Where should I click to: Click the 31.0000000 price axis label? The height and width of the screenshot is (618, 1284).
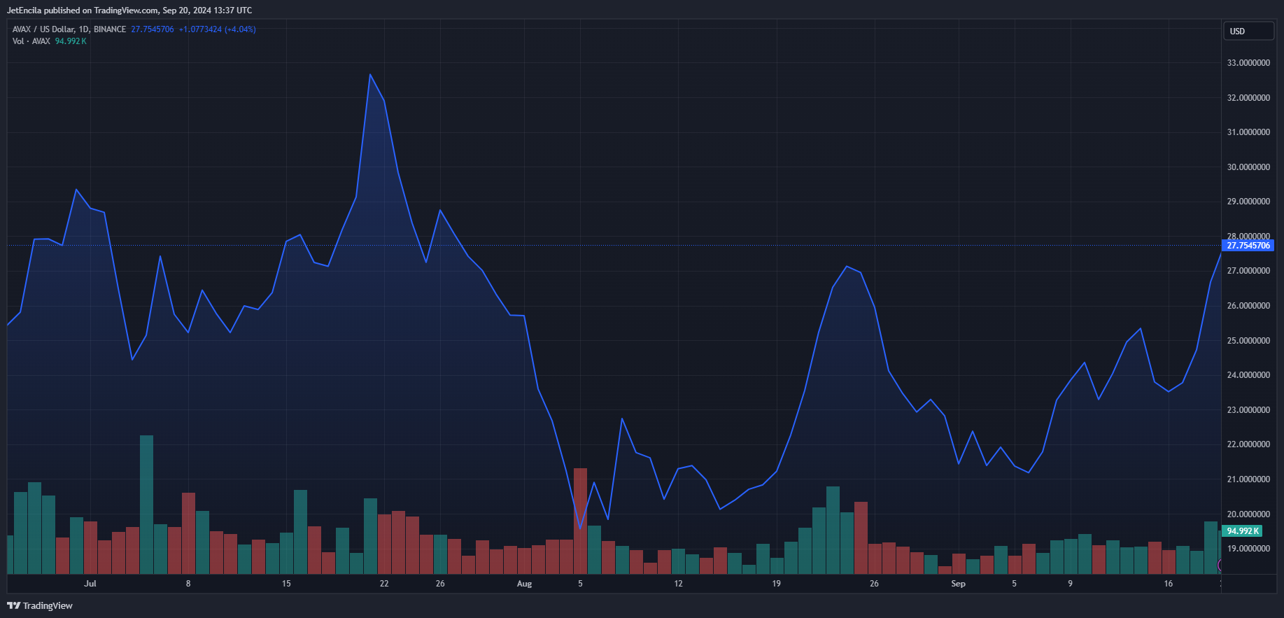[1248, 132]
